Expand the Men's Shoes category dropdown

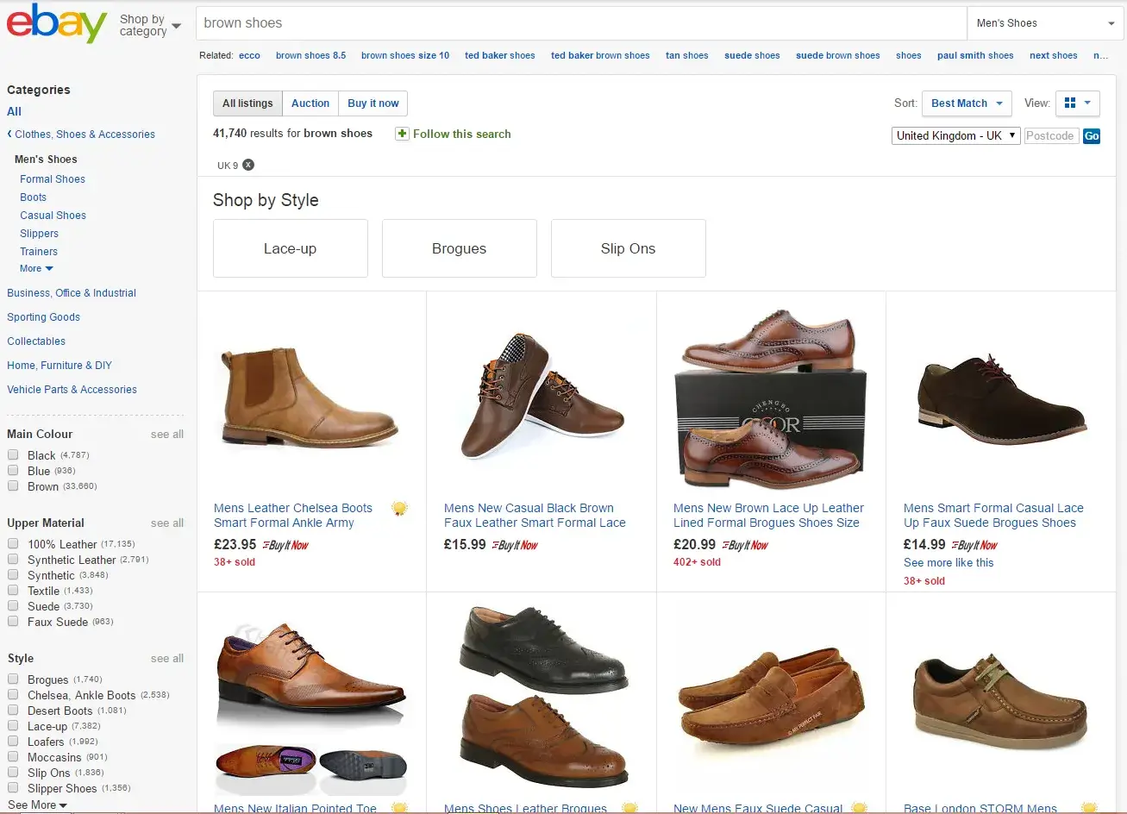point(1045,23)
